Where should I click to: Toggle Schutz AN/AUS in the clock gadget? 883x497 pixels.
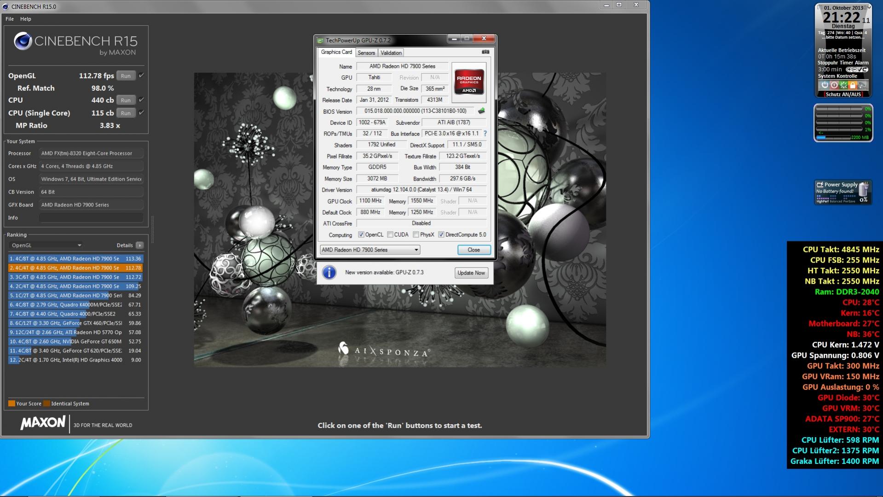pyautogui.click(x=843, y=94)
